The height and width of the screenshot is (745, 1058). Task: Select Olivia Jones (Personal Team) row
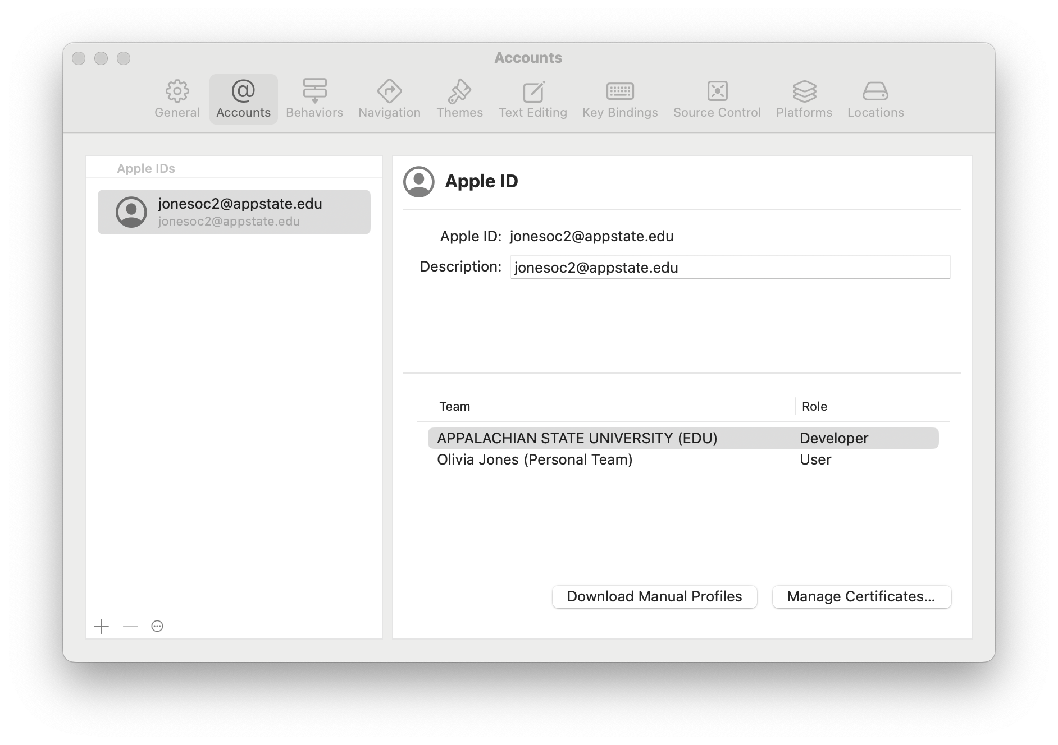coord(683,459)
